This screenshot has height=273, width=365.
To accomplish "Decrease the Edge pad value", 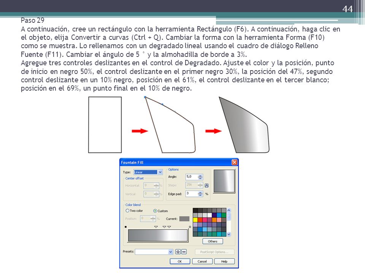I will coord(200,195).
